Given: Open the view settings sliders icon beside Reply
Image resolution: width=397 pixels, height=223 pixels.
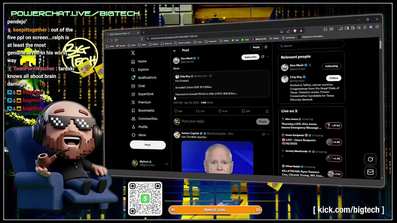Looking at the screenshot, I should click(266, 47).
